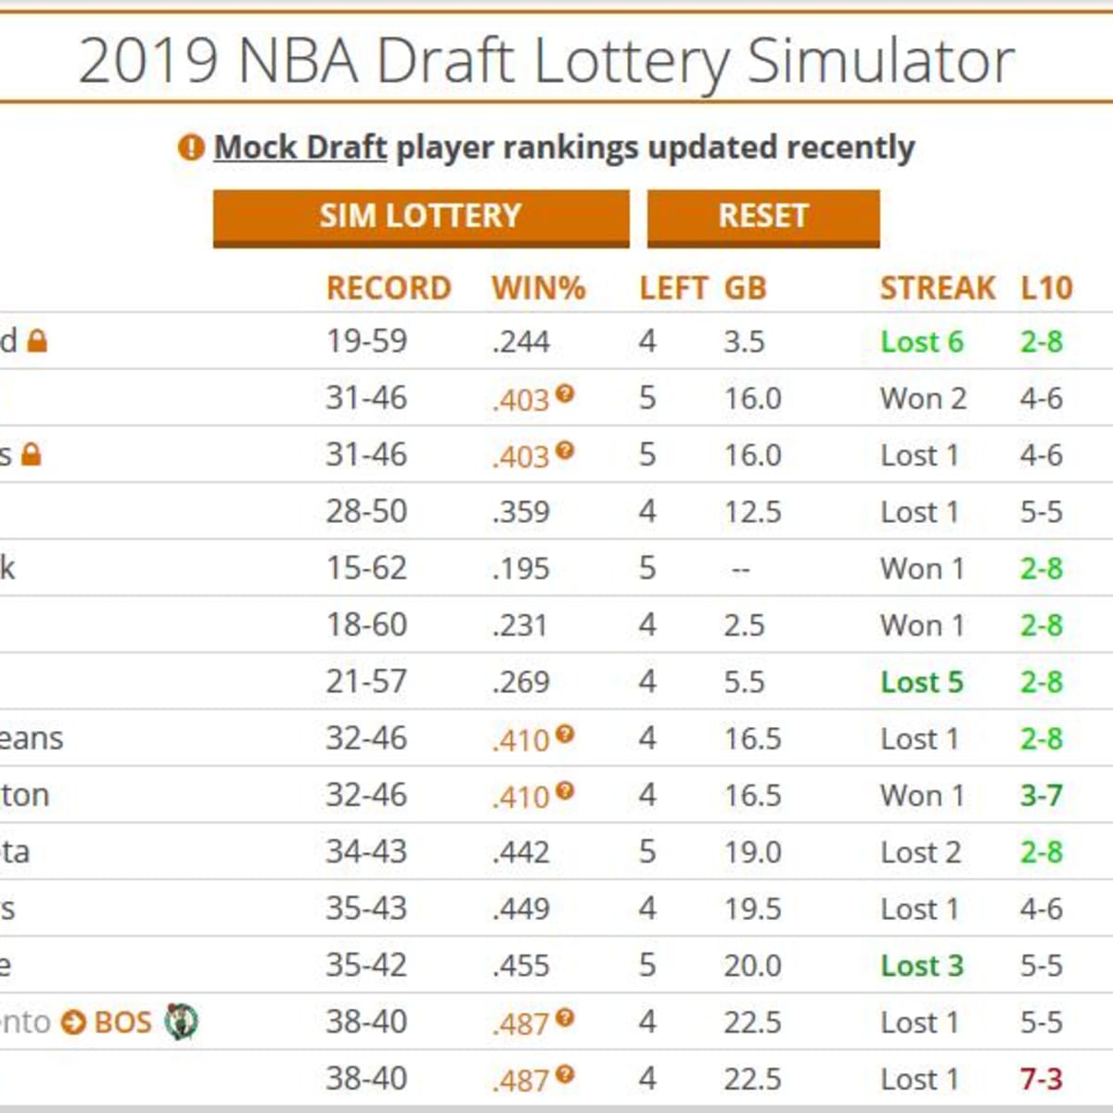Click the Boston Celtics logo icon
The image size is (1113, 1113).
[181, 1021]
